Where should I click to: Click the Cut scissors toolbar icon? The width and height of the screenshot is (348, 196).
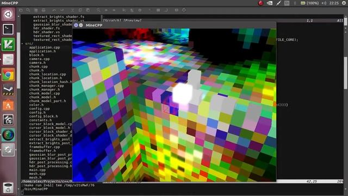tap(72, 10)
